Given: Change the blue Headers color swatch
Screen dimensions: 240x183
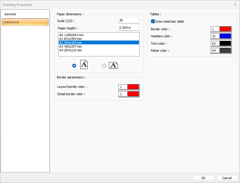Looking at the screenshot, I should point(225,36).
